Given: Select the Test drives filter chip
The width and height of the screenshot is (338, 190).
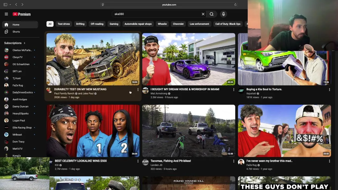Looking at the screenshot, I should point(64,24).
